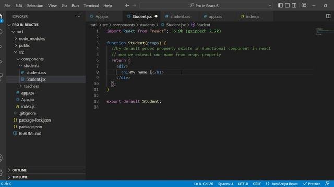The image size is (334, 187).
Task: Toggle bottom panel layout icon
Action: (287, 6)
